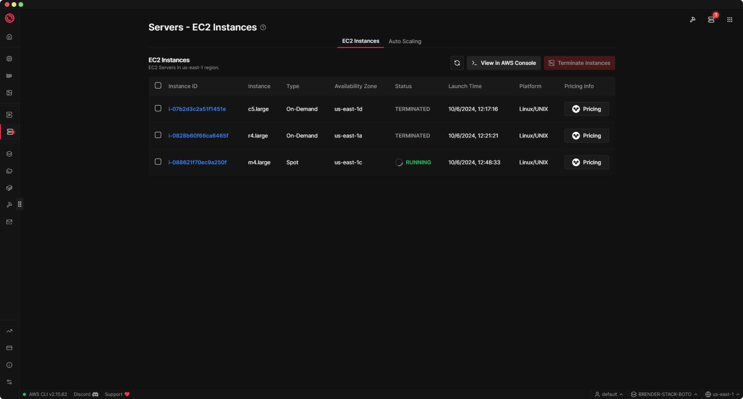The height and width of the screenshot is (399, 743).
Task: Click the Availability Zone column header
Action: tap(356, 86)
